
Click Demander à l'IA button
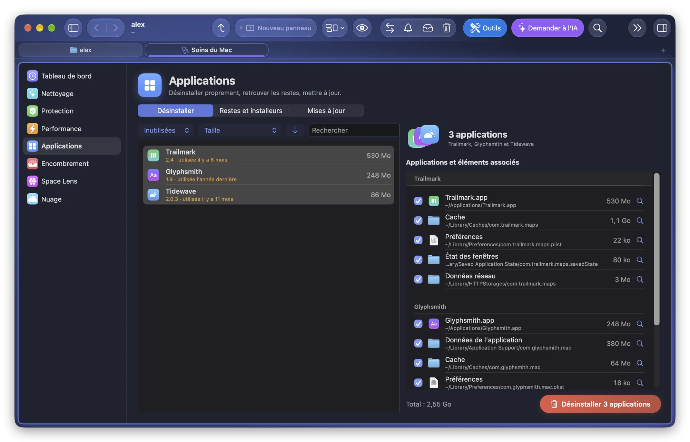point(548,28)
